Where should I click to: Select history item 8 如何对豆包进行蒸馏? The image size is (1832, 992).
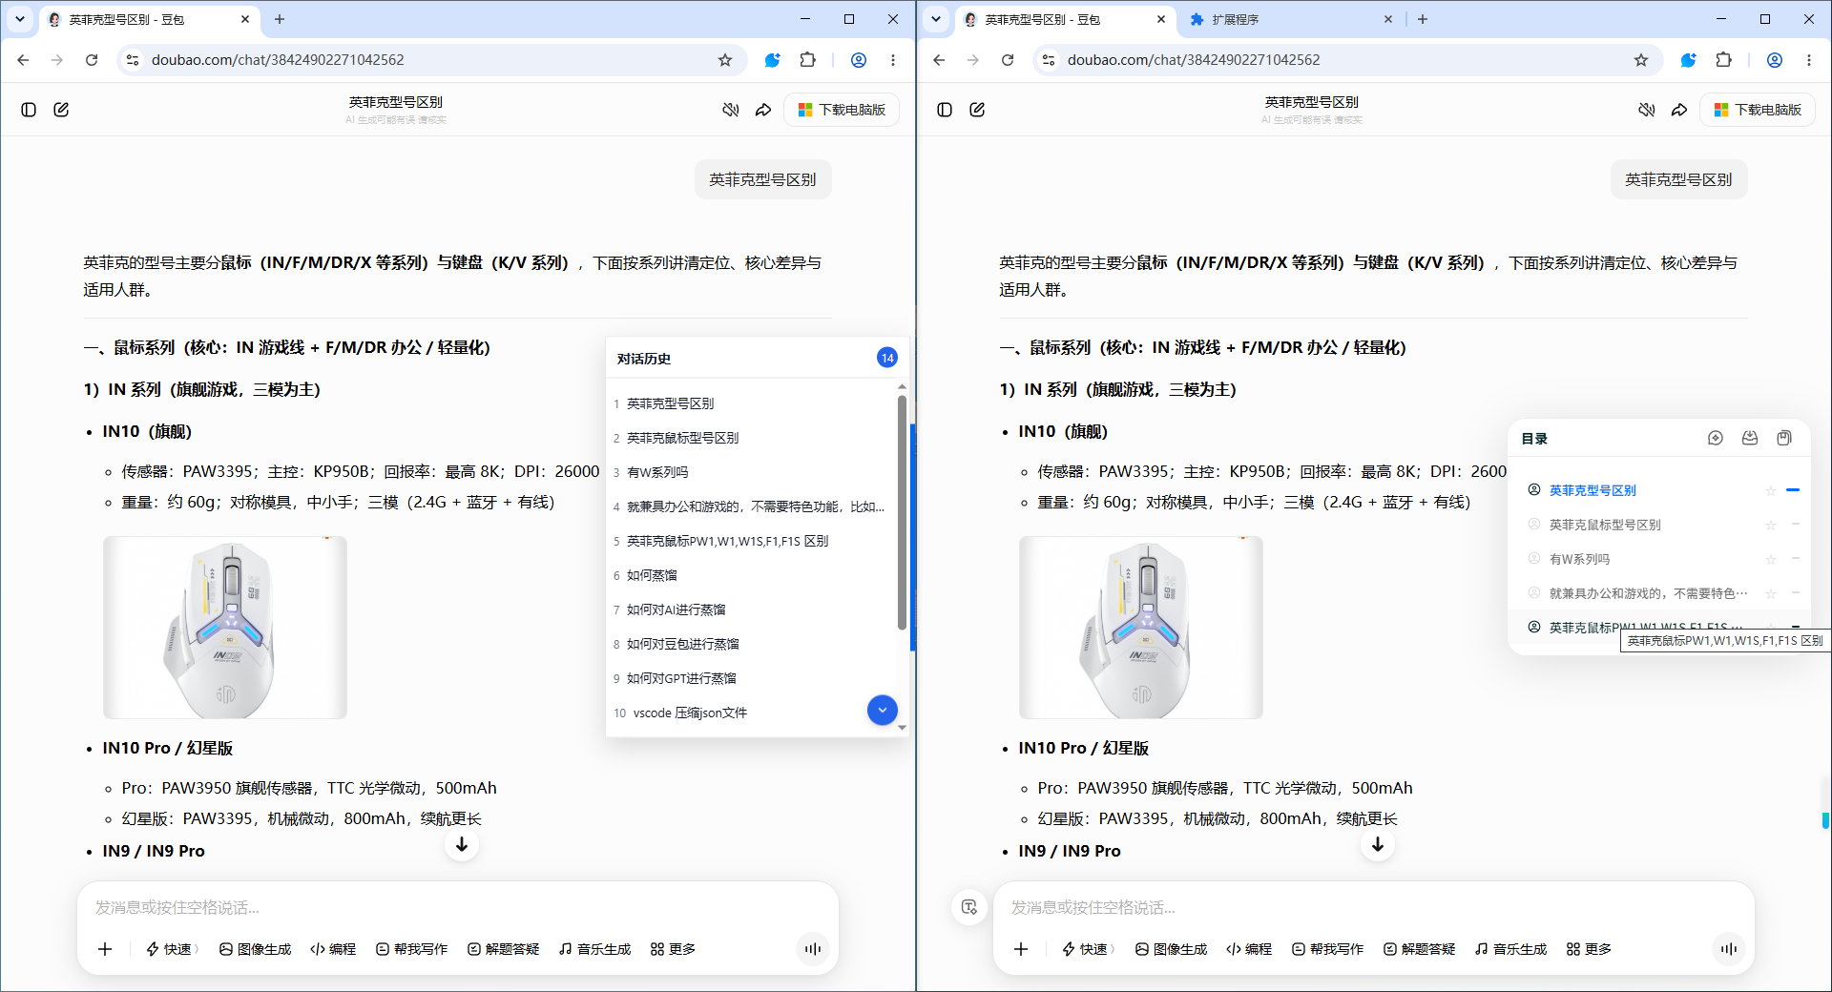tap(749, 644)
